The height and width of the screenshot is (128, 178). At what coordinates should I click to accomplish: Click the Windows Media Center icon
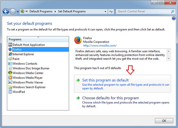click(10, 73)
